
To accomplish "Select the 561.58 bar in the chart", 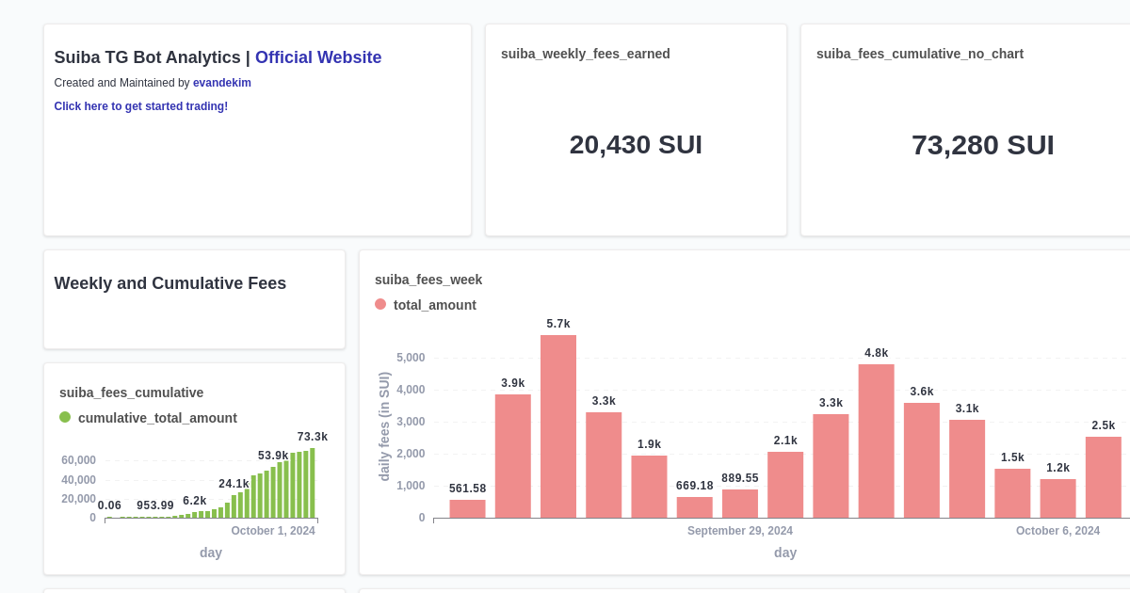I will click(466, 508).
